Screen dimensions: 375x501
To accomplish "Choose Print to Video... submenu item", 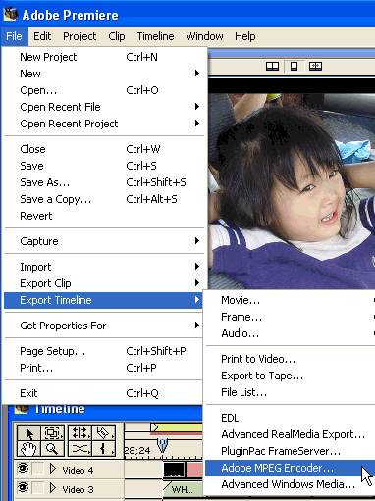I will point(290,359).
